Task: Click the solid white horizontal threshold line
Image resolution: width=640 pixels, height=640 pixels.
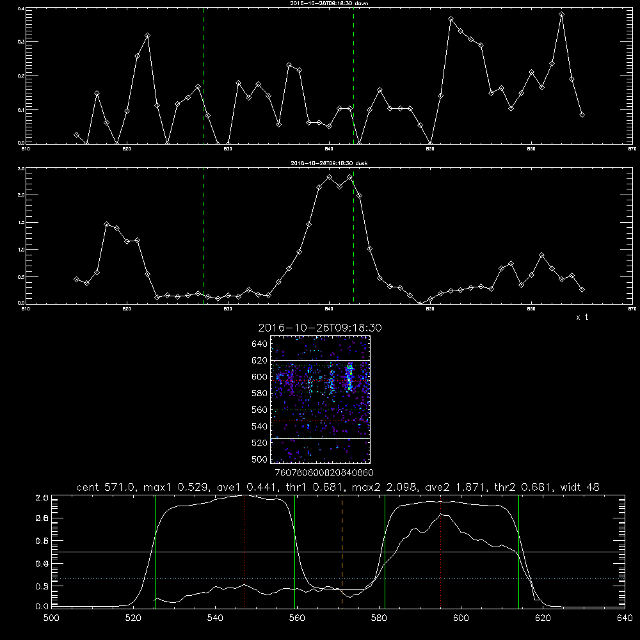Action: (x=338, y=552)
